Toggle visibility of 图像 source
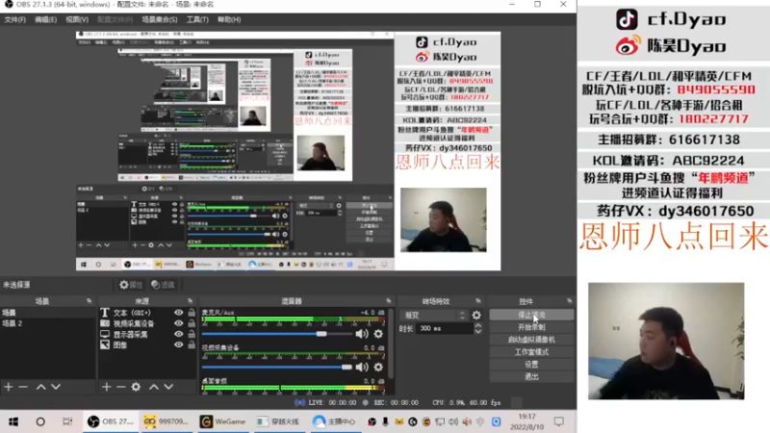The height and width of the screenshot is (433, 770). 178,345
